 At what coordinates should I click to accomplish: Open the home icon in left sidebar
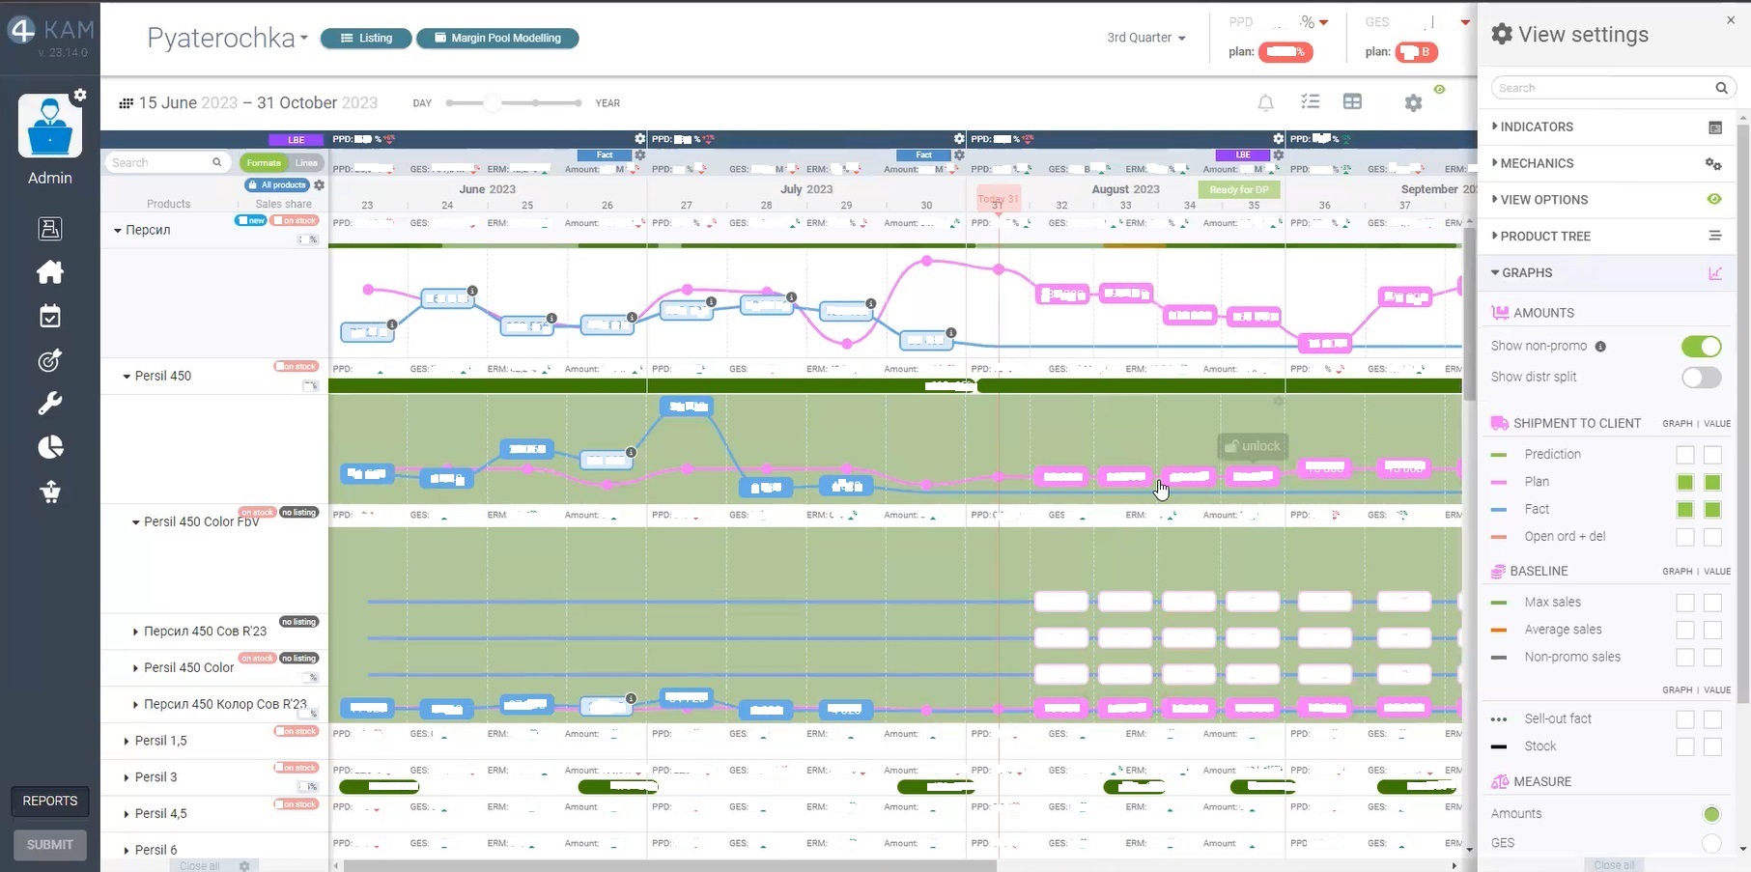point(50,272)
